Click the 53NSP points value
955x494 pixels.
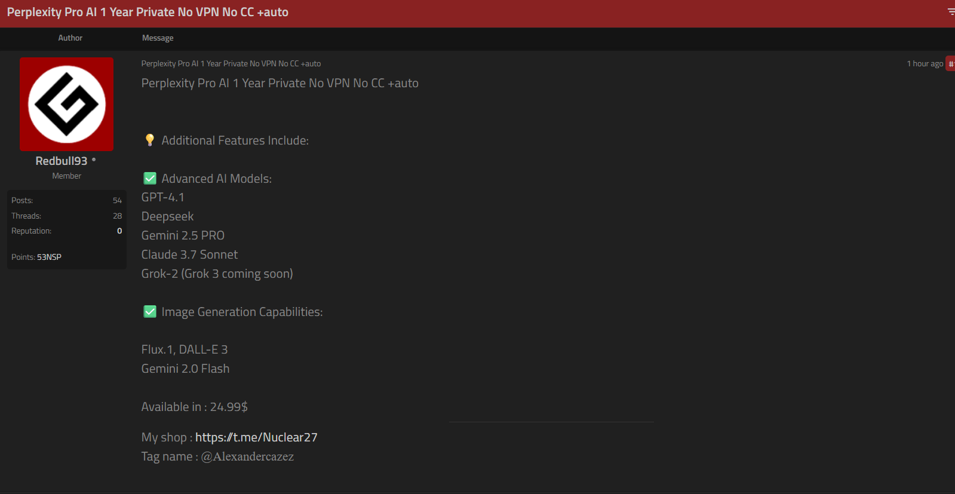click(x=49, y=257)
